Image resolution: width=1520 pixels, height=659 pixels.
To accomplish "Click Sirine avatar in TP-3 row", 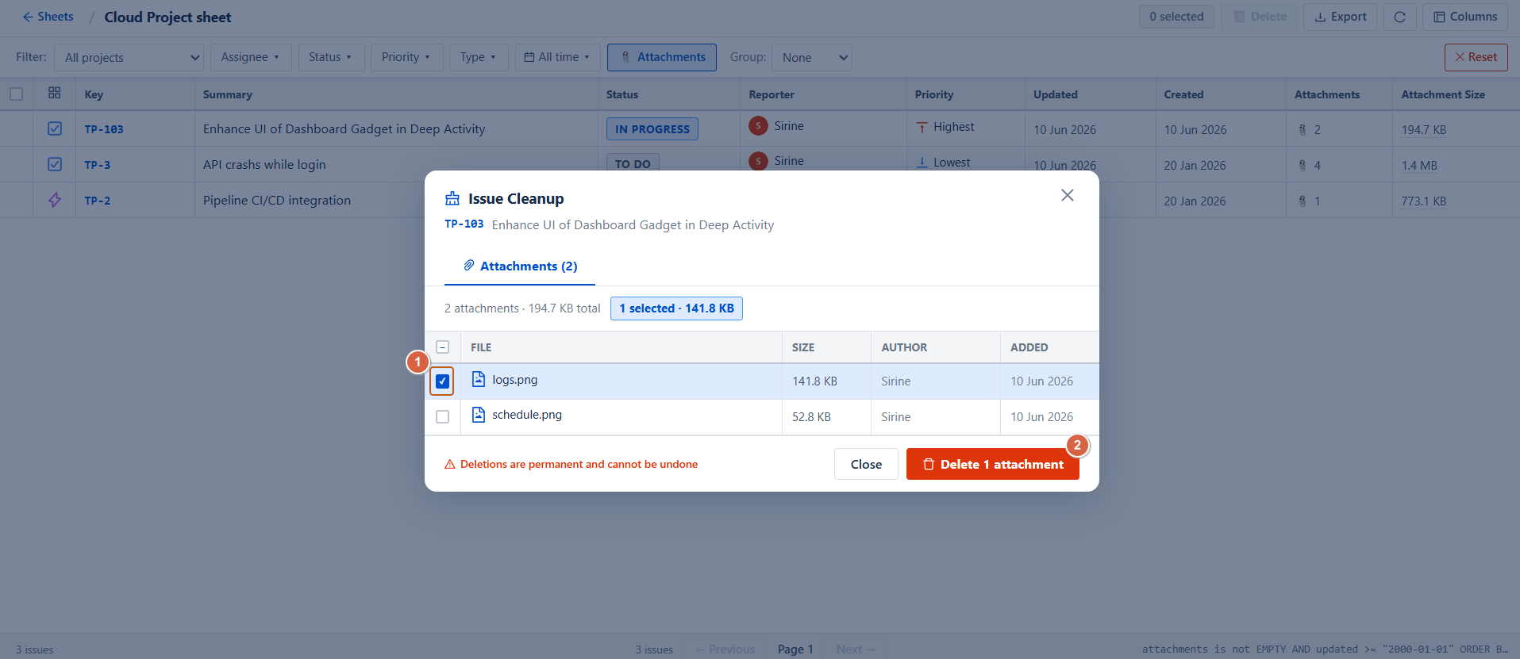I will (x=758, y=161).
